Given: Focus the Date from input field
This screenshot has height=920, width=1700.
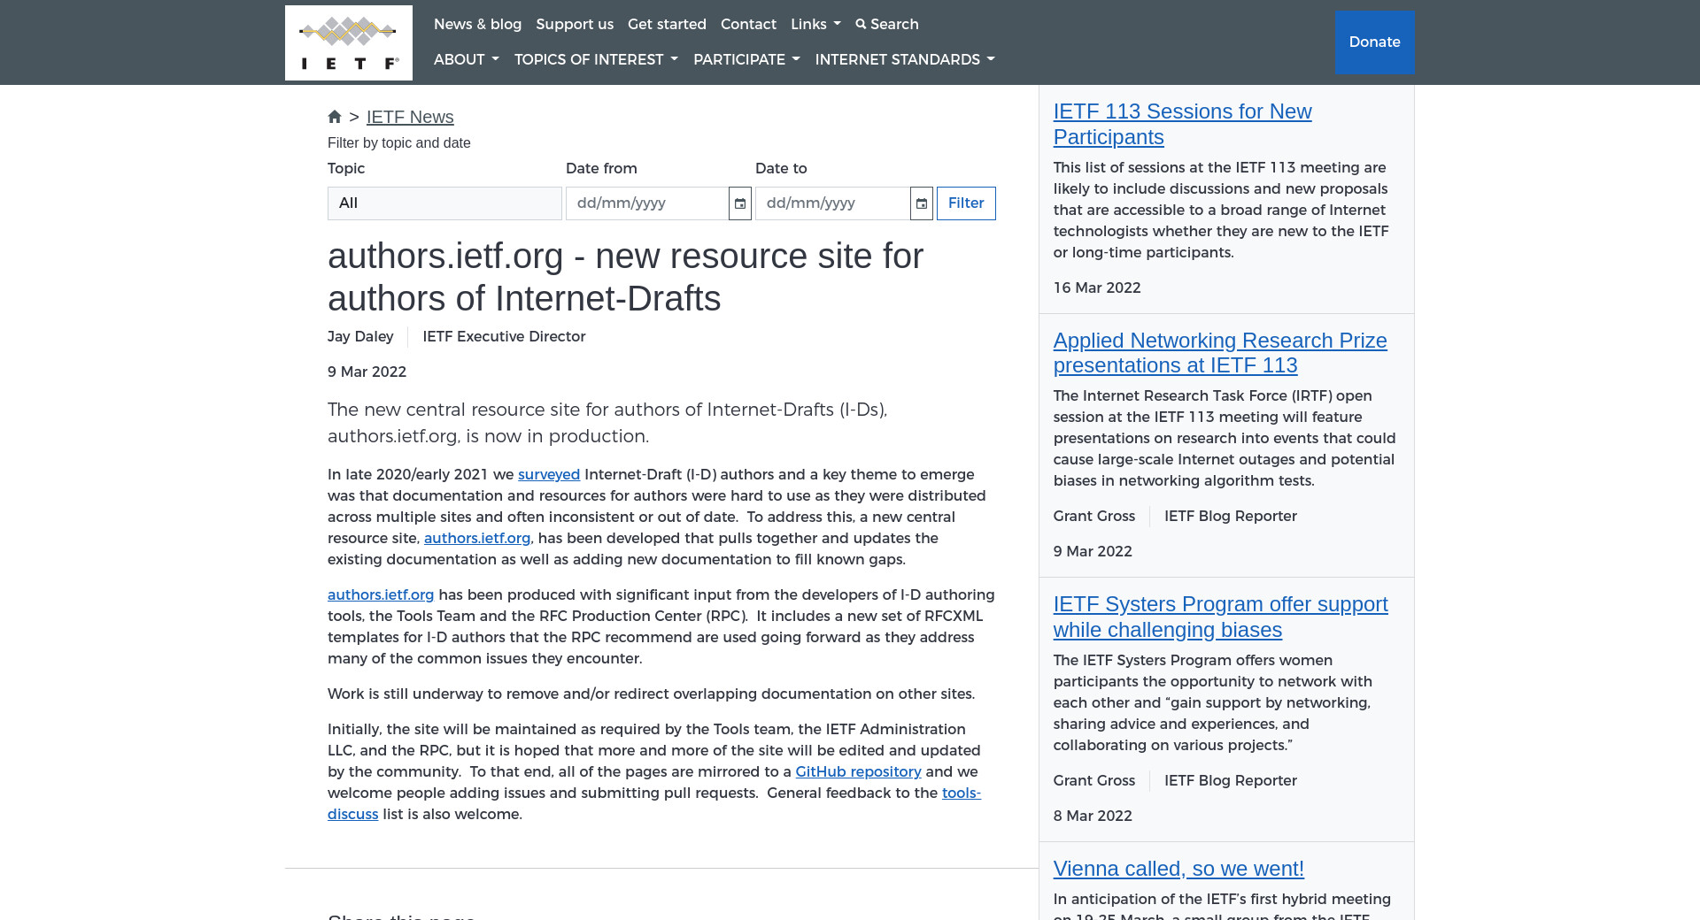Looking at the screenshot, I should (646, 203).
